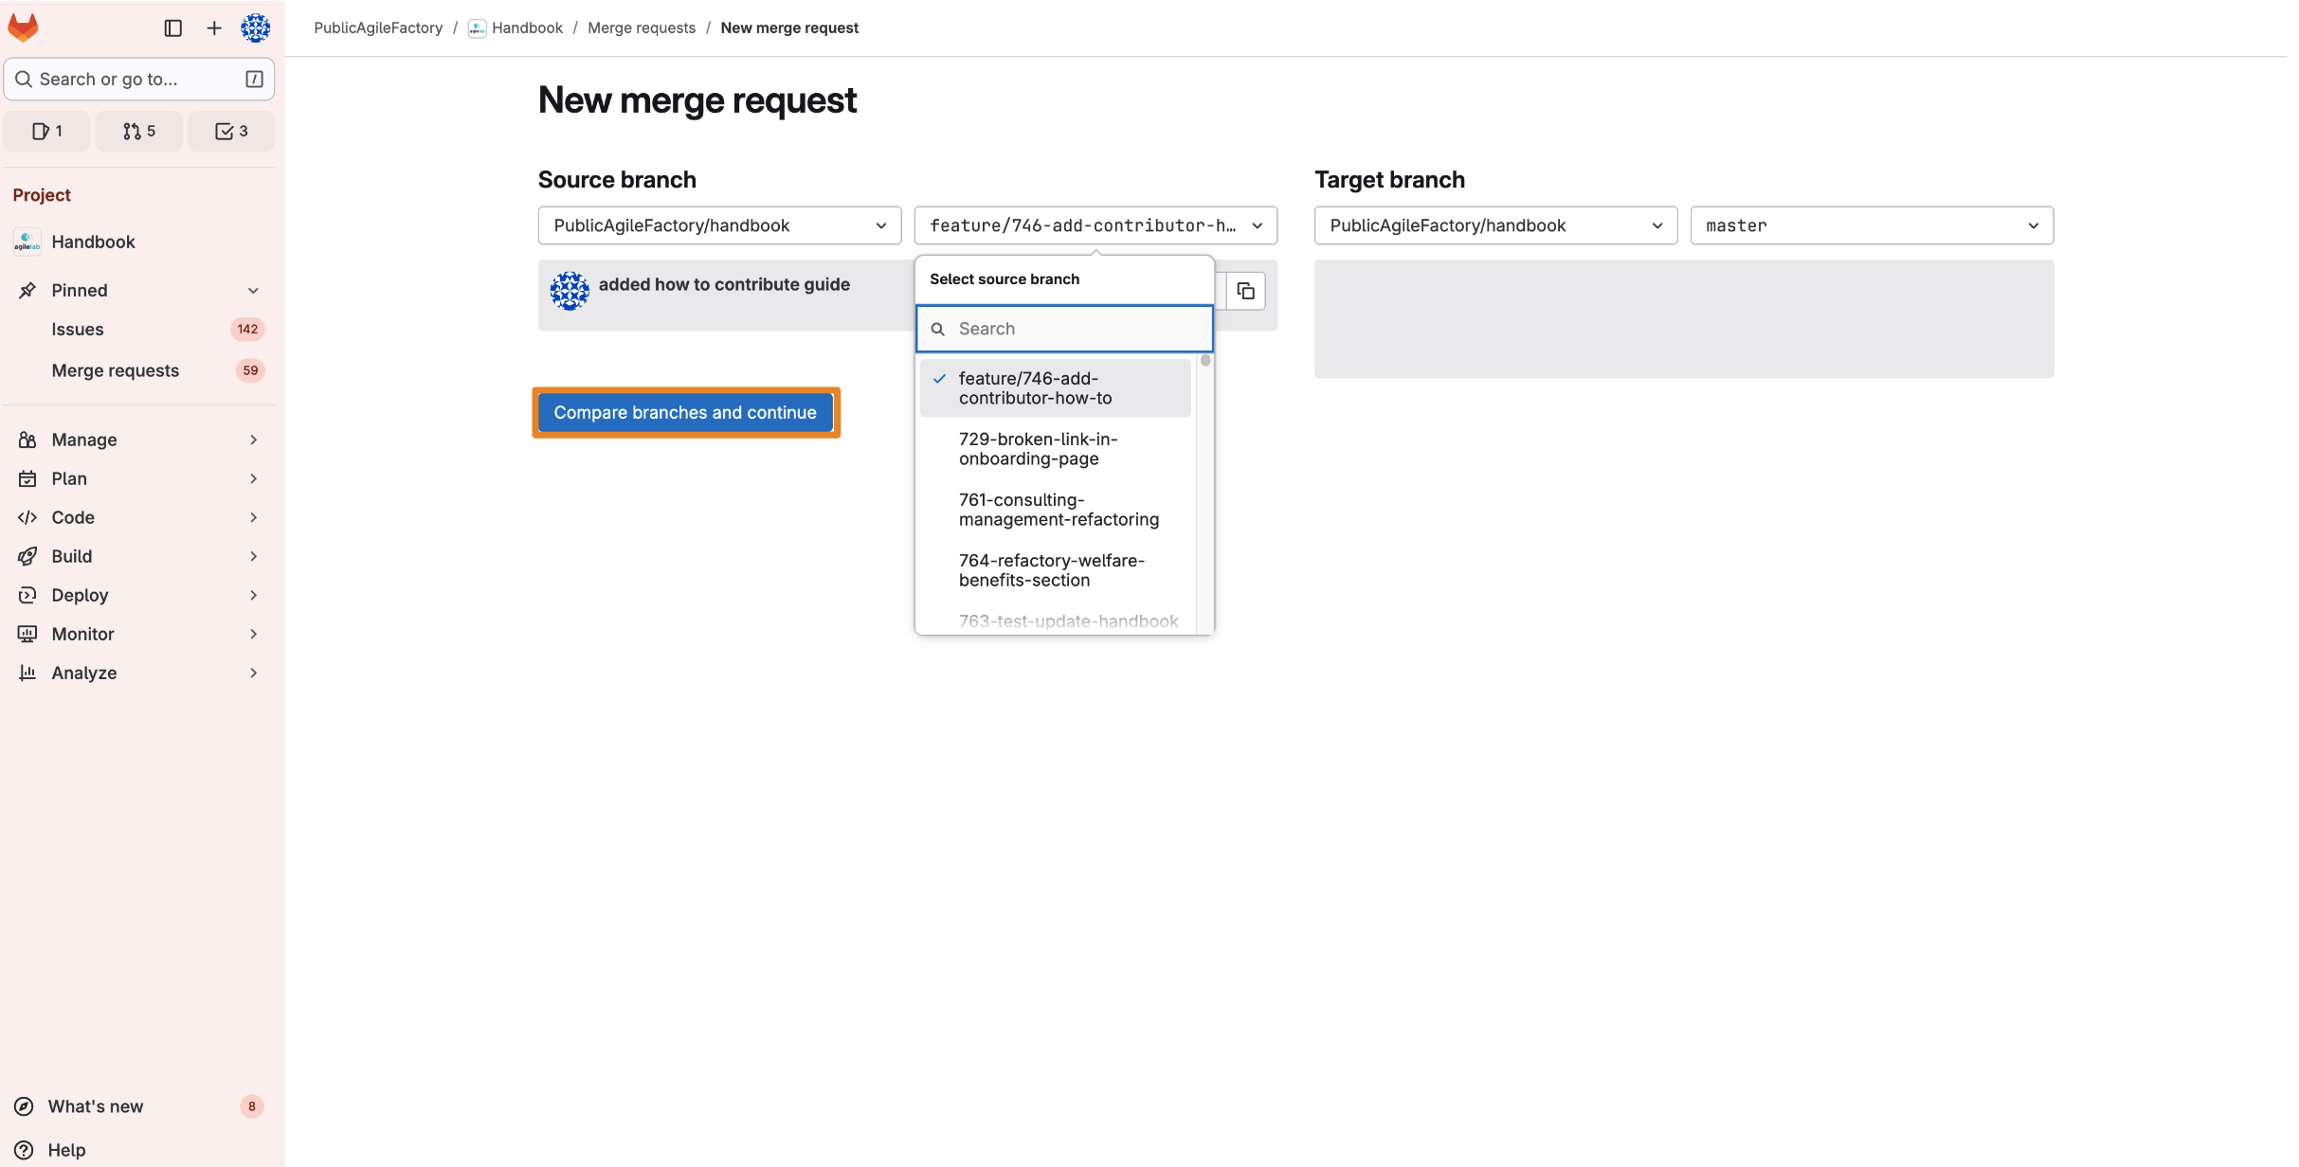This screenshot has width=2299, height=1167.
Task: Click the New merge request breadcrumb
Action: [789, 28]
